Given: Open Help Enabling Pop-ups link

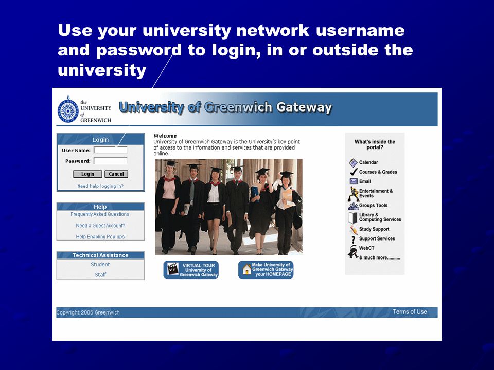Looking at the screenshot, I should (100, 237).
